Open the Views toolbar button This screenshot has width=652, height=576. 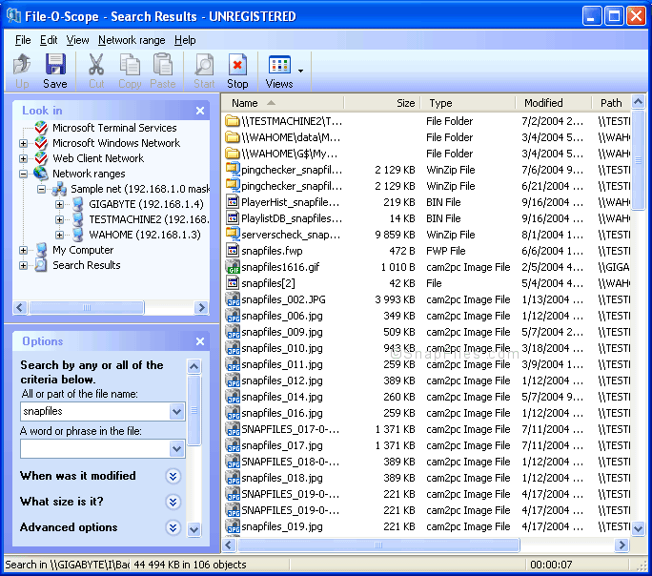[x=279, y=71]
